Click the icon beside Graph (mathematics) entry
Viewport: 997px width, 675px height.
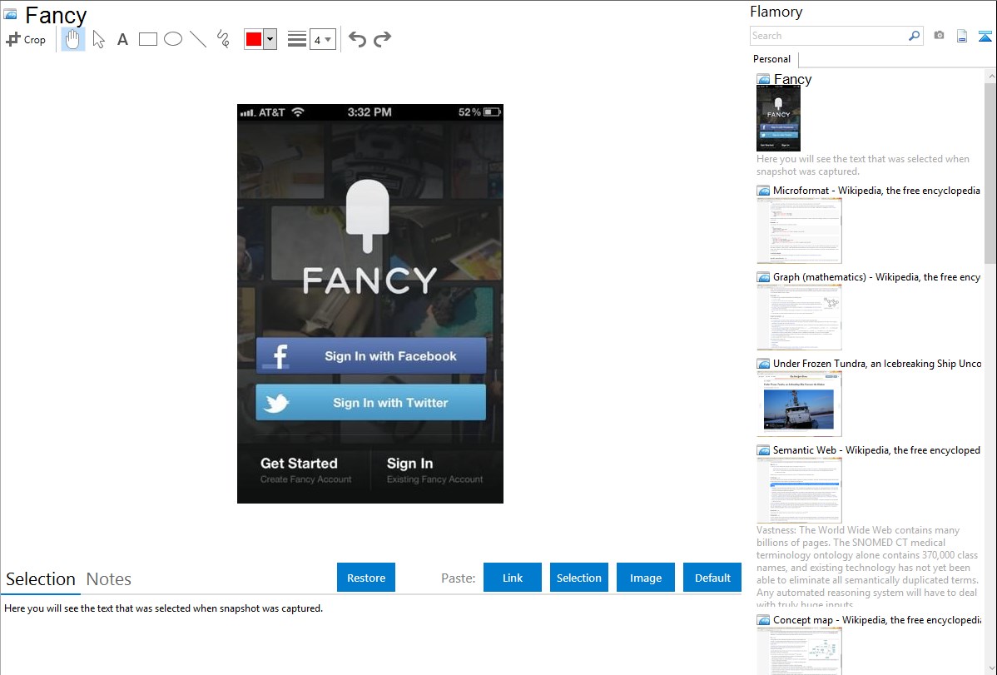[764, 277]
